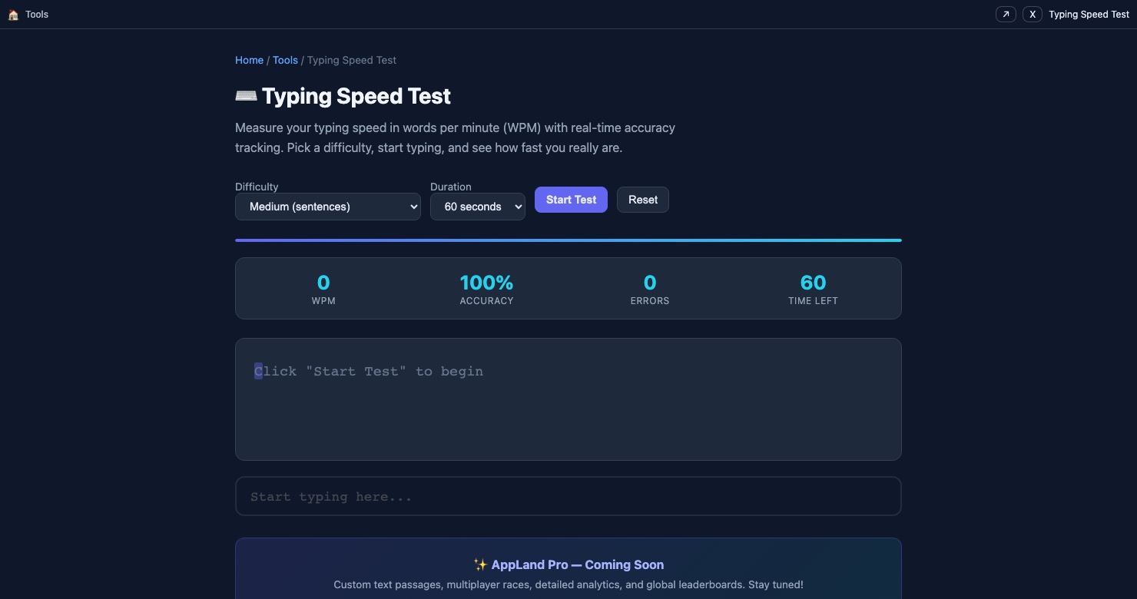Click the gradient progress bar below the controls
This screenshot has width=1137, height=599.
(568, 240)
